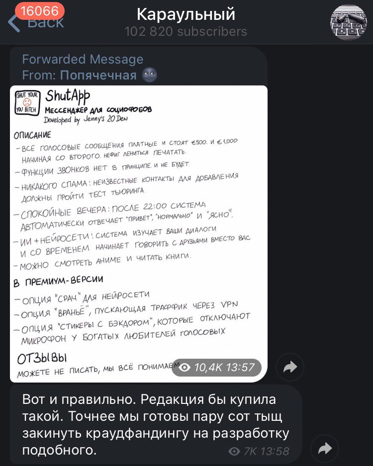Image resolution: width=373 pixels, height=466 pixels.
Task: Tap the views eye icon on image
Action: (185, 368)
